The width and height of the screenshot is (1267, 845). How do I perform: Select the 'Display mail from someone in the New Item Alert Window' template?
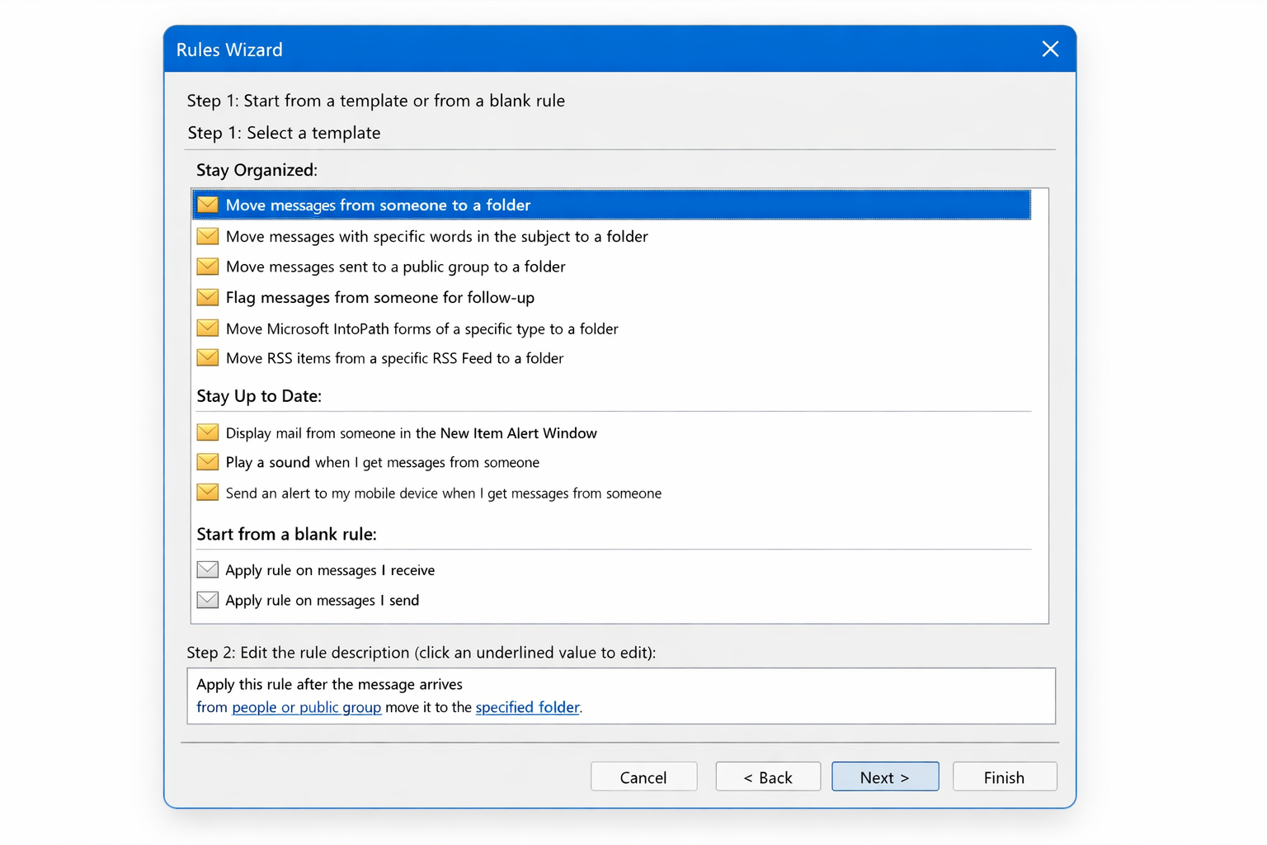(411, 432)
